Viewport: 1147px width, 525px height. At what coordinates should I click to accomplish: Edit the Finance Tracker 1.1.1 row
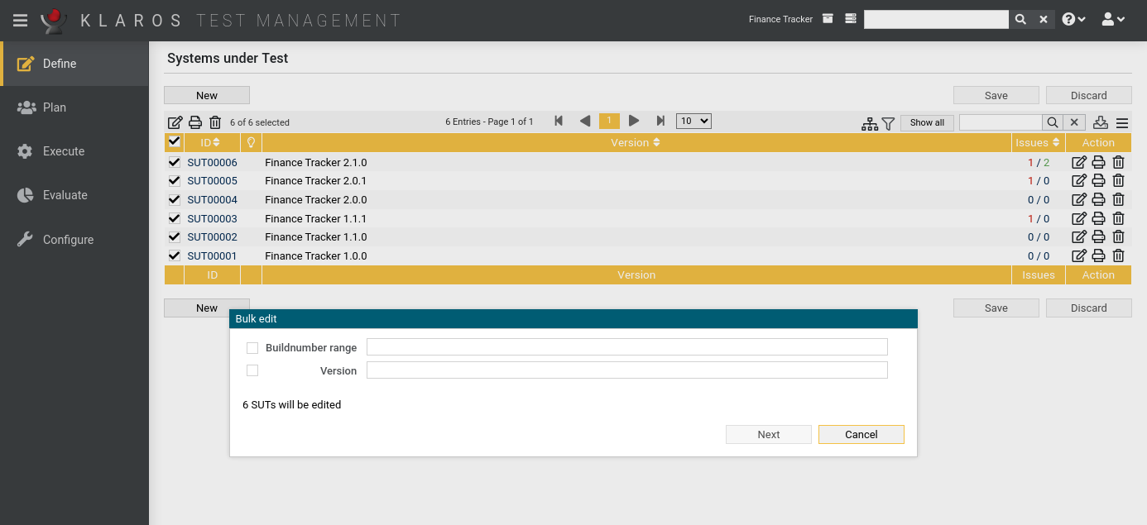[1078, 219]
